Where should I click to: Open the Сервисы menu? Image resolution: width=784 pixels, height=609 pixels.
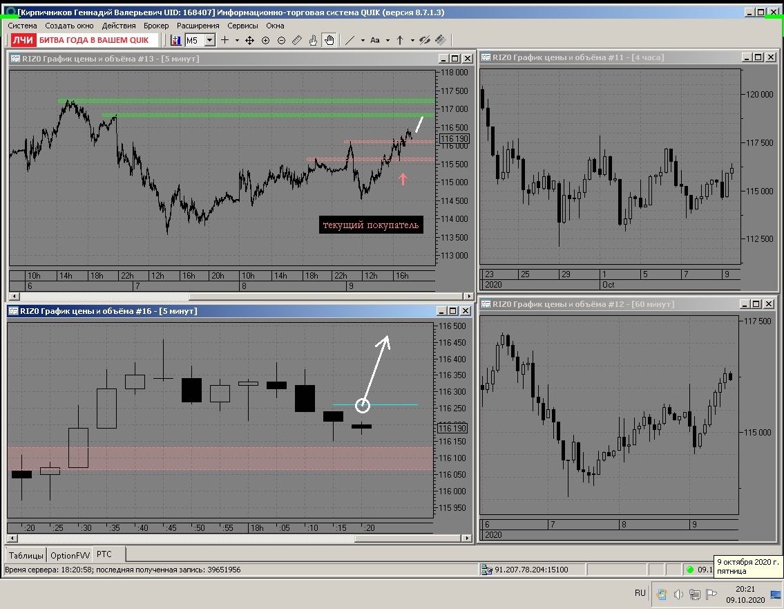[242, 26]
